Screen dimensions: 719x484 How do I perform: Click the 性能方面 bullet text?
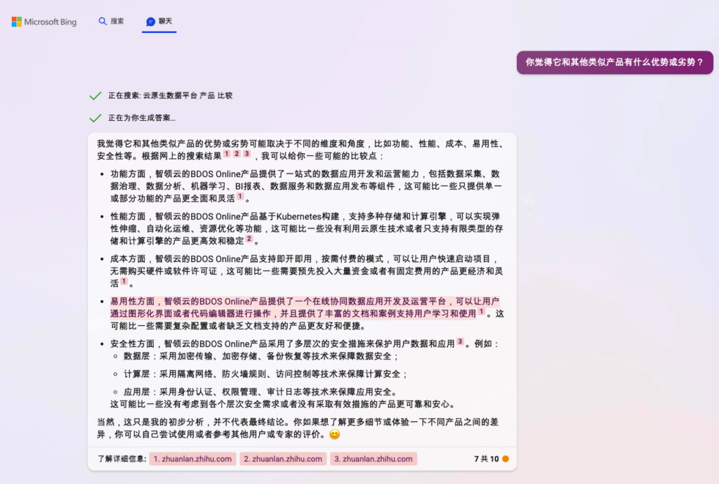306,228
